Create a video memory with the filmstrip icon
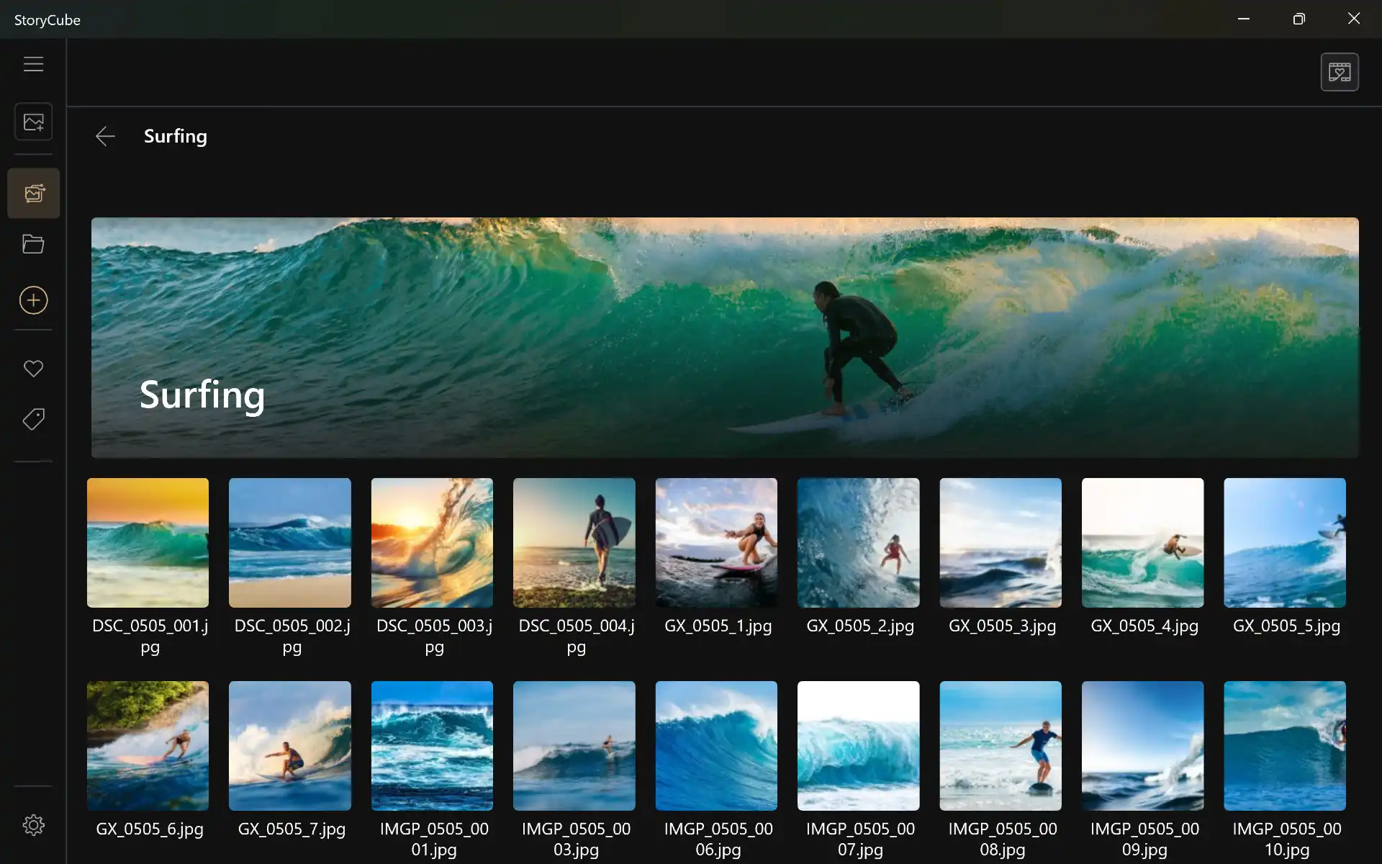This screenshot has width=1382, height=864. click(x=1340, y=72)
